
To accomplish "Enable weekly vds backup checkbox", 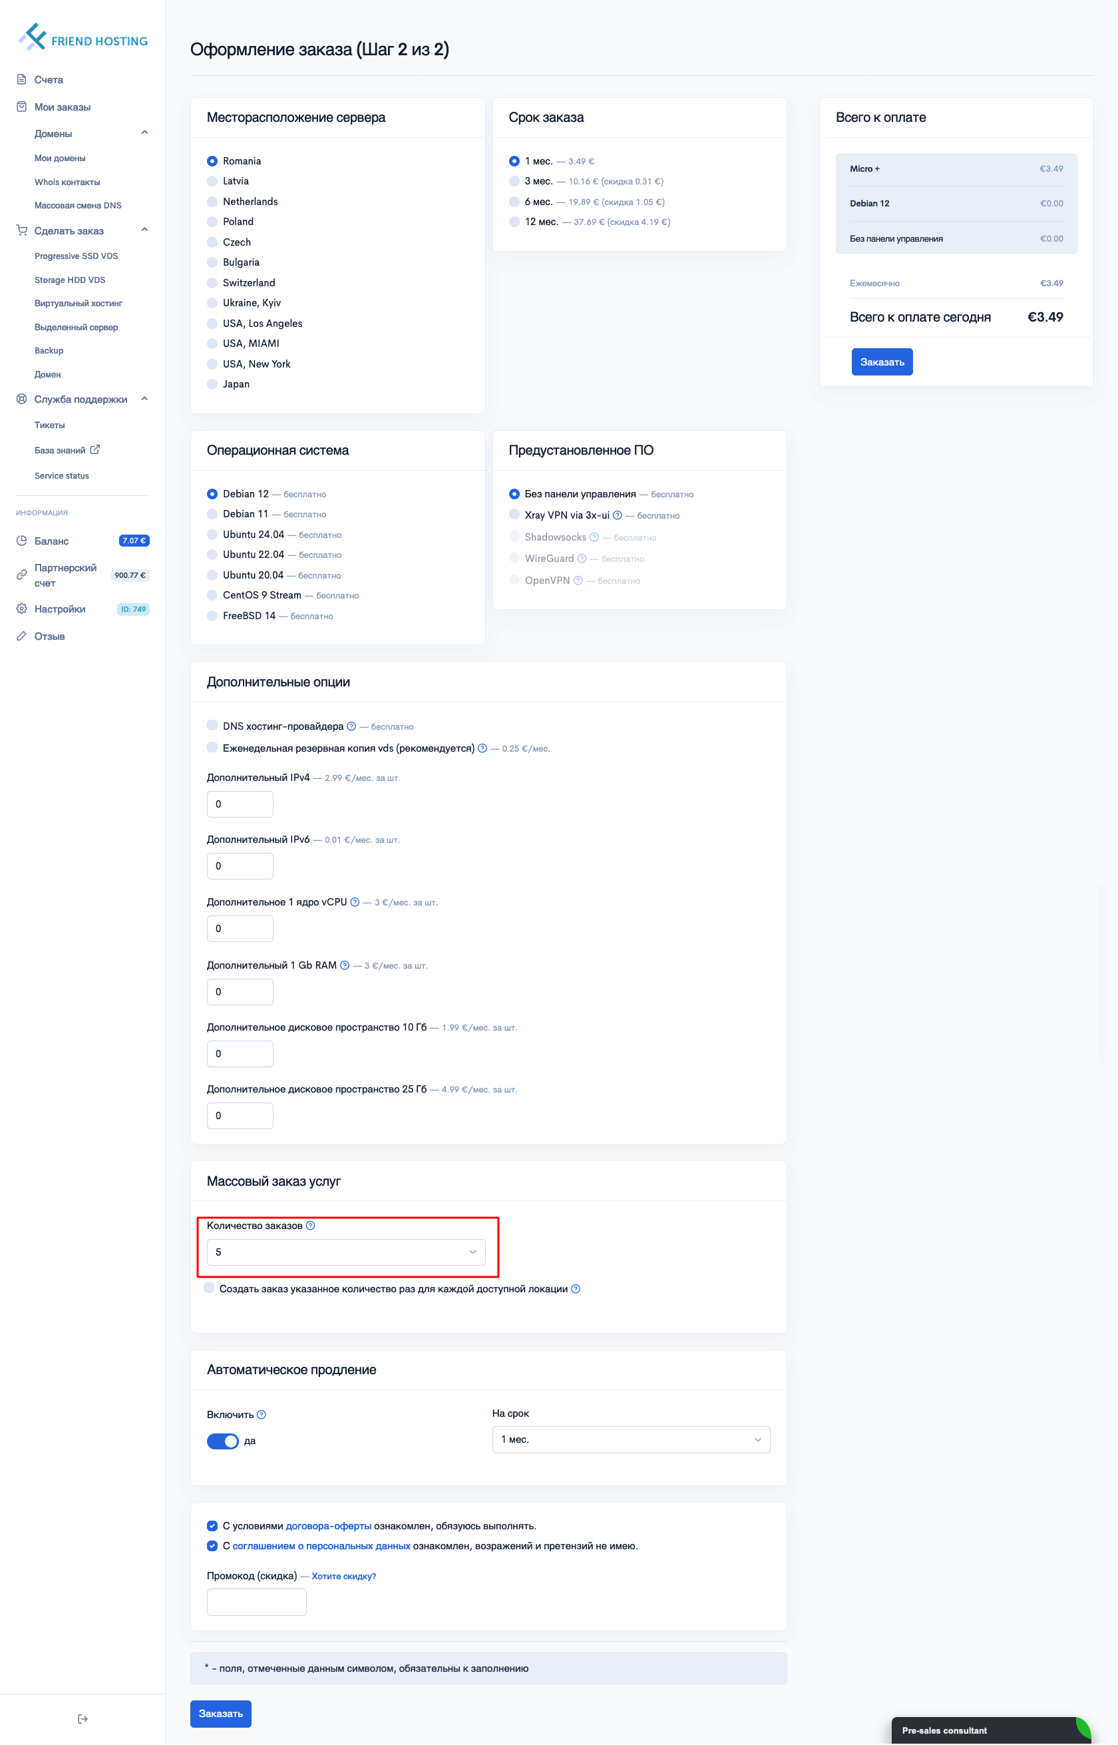I will (x=213, y=746).
